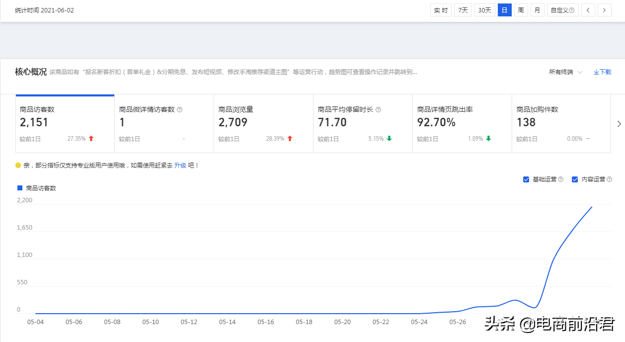The image size is (625, 342).
Task: Show more metric cards with right chevron
Action: (619, 124)
